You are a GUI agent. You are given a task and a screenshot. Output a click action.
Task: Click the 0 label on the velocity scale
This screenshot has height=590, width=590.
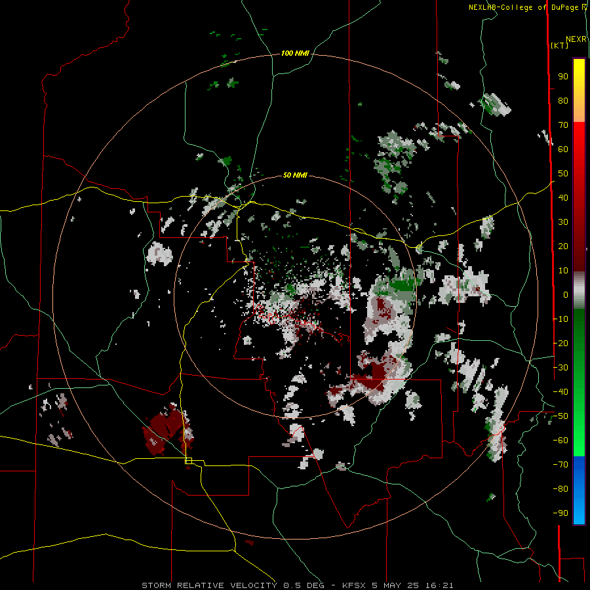pos(566,295)
